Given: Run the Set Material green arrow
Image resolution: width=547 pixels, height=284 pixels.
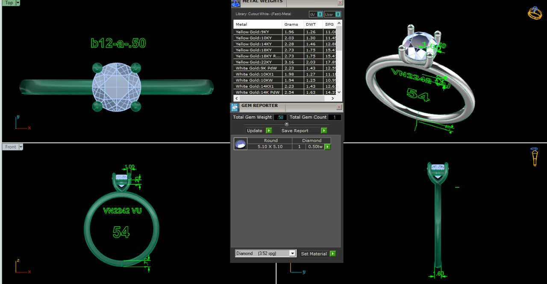Looking at the screenshot, I should (x=332, y=254).
